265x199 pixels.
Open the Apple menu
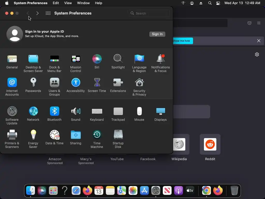pos(7,3)
